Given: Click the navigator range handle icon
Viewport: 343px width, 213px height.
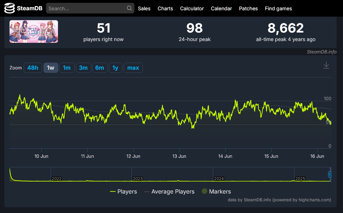Looking at the screenshot, I should pos(330,174).
